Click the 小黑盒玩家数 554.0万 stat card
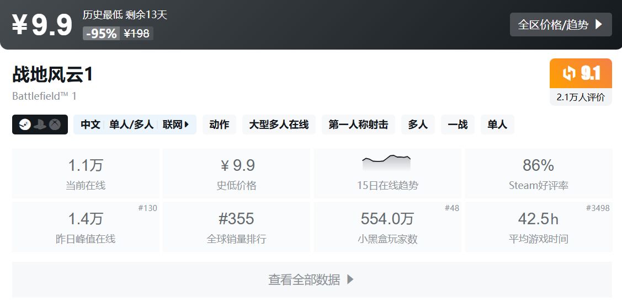 pos(387,227)
